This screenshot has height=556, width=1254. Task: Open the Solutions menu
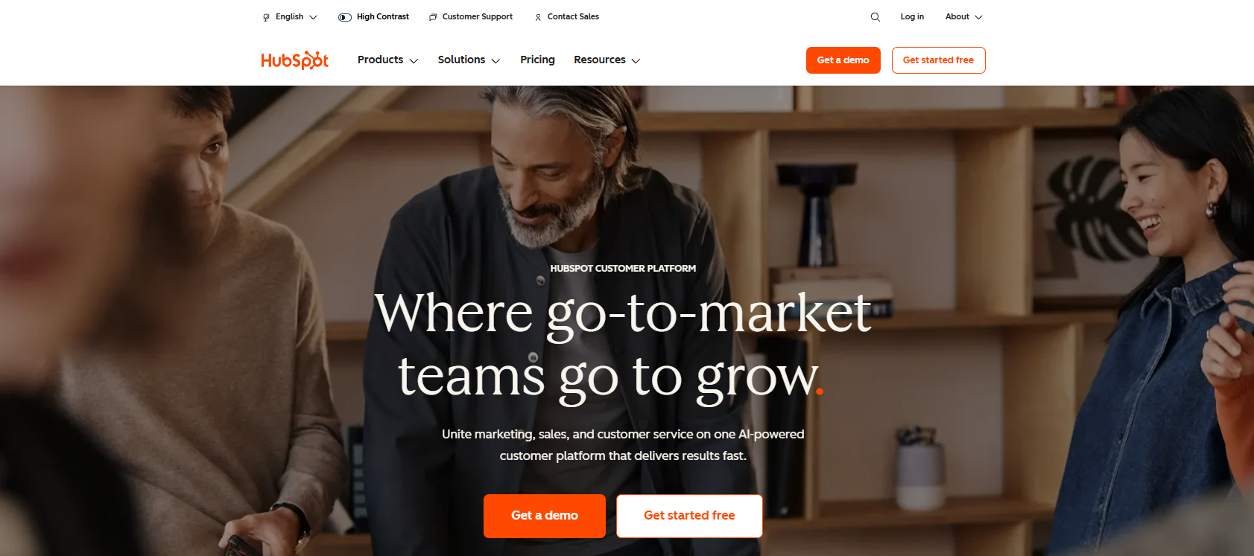point(469,60)
